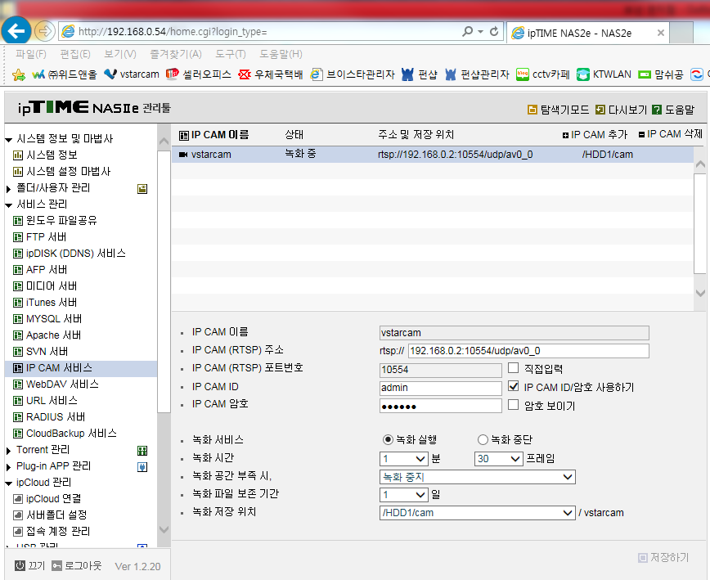Uncheck IP CAM ID/암호 사용하기 checkbox
The width and height of the screenshot is (710, 580).
point(513,386)
